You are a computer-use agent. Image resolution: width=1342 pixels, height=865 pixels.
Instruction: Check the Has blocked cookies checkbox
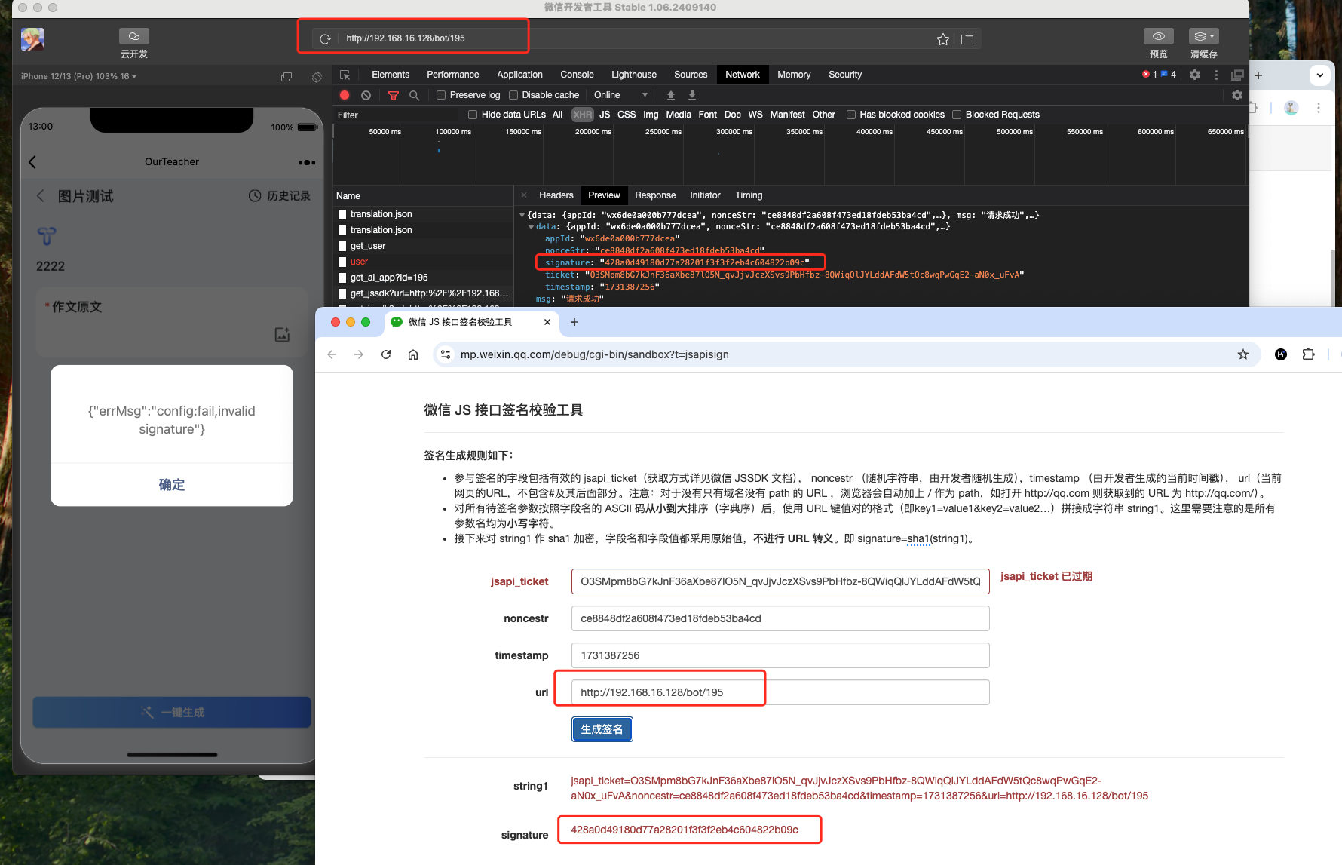[x=851, y=115]
